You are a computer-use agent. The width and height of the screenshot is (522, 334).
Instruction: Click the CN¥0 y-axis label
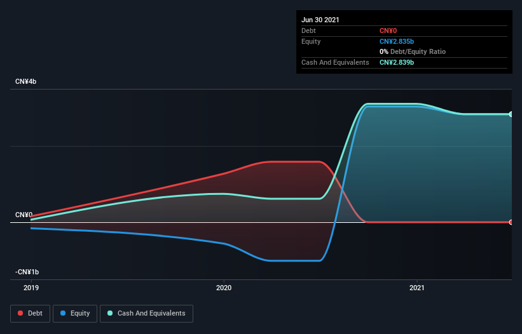pyautogui.click(x=24, y=215)
